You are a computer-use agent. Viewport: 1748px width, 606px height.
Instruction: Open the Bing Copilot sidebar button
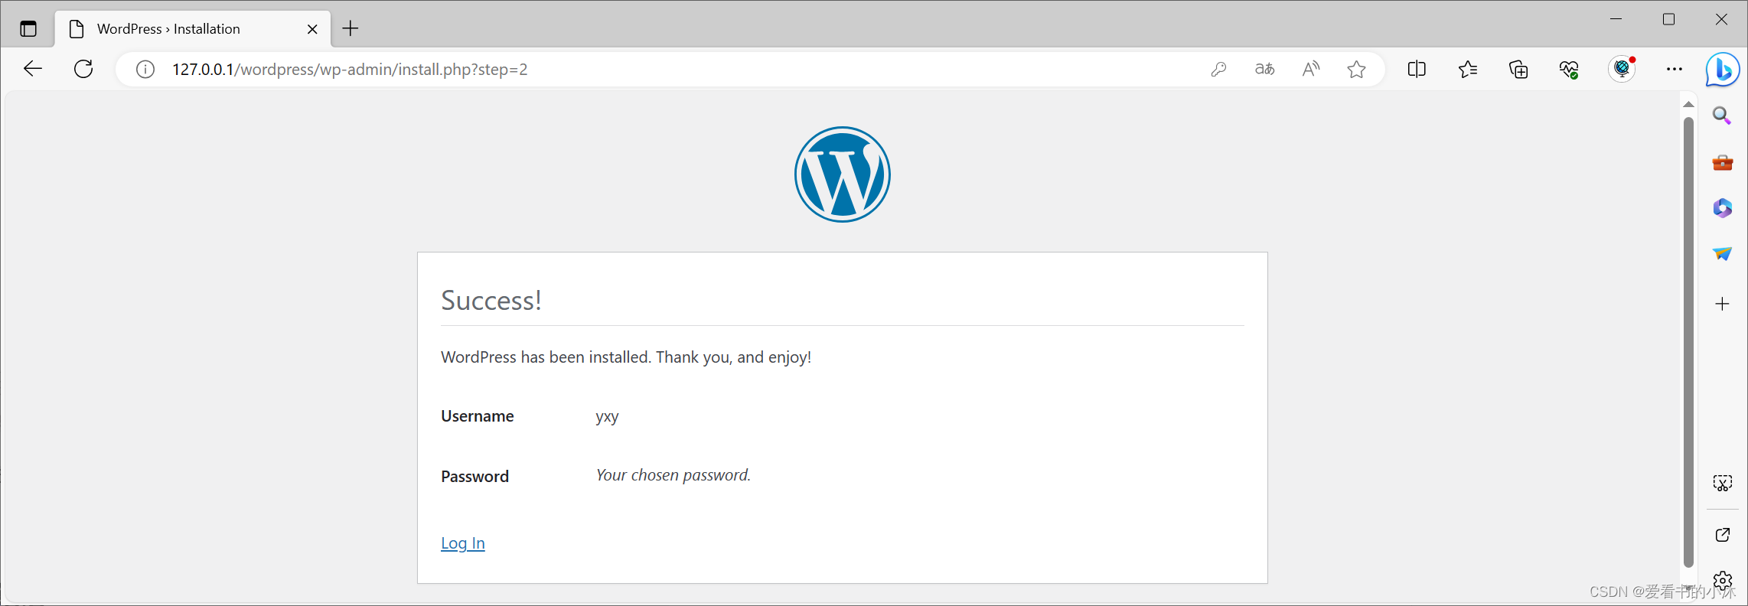(x=1723, y=70)
